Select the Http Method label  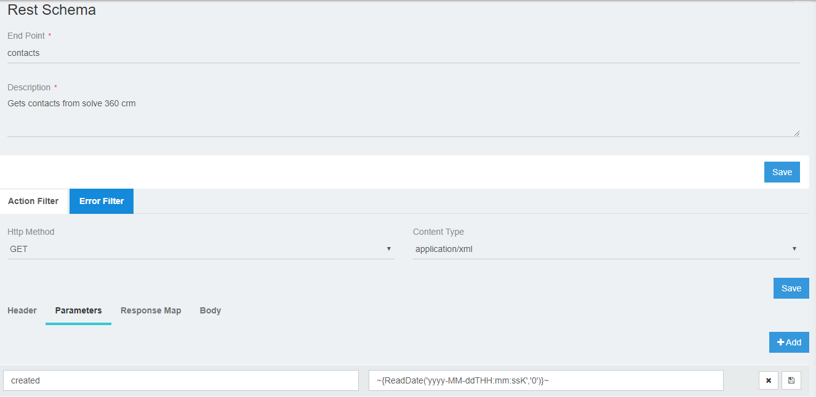pos(31,232)
